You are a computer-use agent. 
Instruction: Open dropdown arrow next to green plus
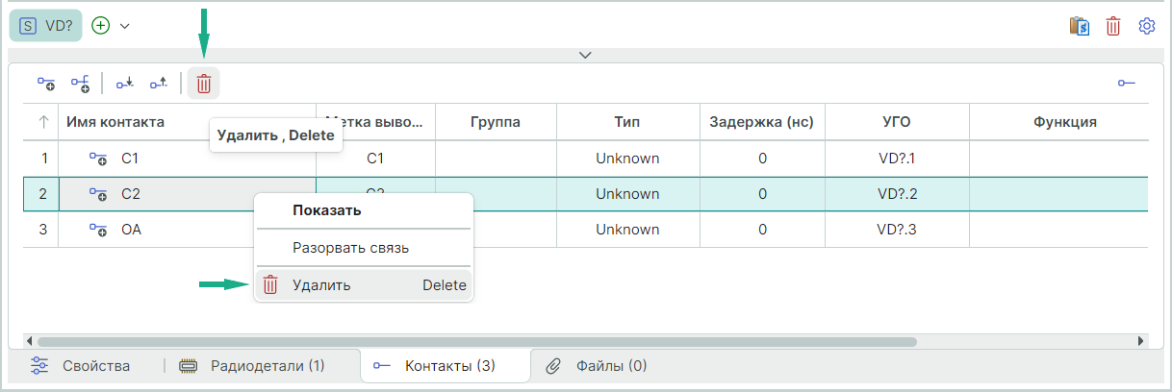pos(125,26)
